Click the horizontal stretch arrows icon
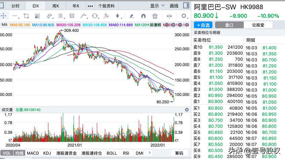The height and width of the screenshot is (159, 285). [x=169, y=16]
